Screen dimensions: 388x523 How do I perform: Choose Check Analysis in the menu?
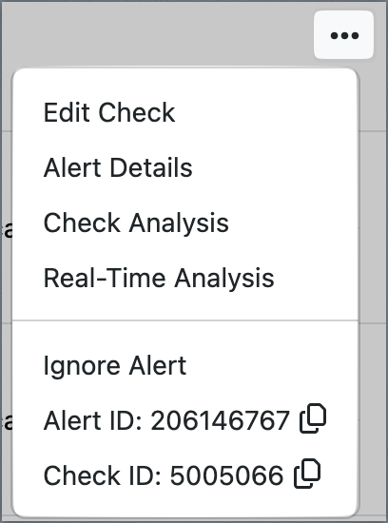[x=185, y=223]
